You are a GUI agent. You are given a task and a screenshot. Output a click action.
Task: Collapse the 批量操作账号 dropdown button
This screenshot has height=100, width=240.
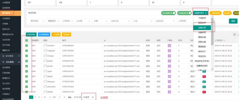(x=200, y=13)
